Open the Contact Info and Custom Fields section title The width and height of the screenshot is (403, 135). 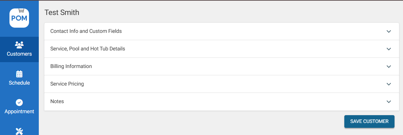pyautogui.click(x=86, y=31)
